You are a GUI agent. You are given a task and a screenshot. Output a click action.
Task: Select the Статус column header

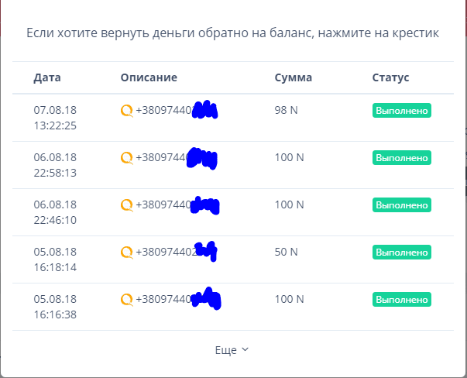(390, 77)
